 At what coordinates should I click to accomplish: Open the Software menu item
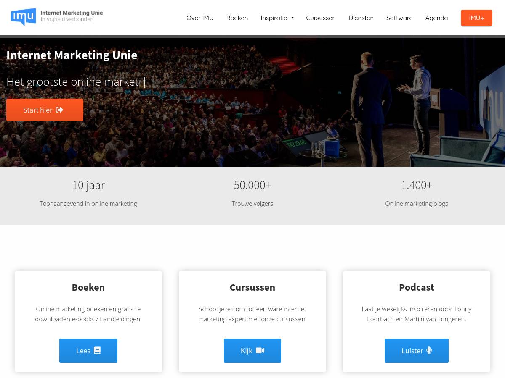[x=399, y=18]
